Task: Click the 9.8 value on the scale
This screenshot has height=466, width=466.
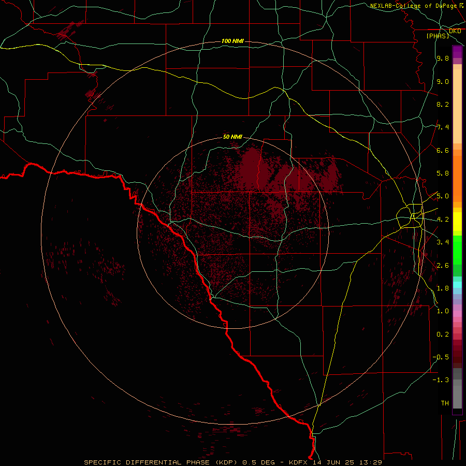Action: coord(443,58)
